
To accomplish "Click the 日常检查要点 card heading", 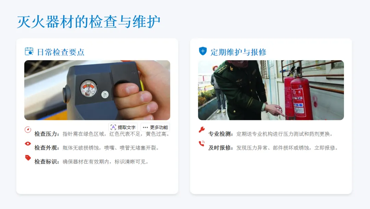I will point(61,52).
